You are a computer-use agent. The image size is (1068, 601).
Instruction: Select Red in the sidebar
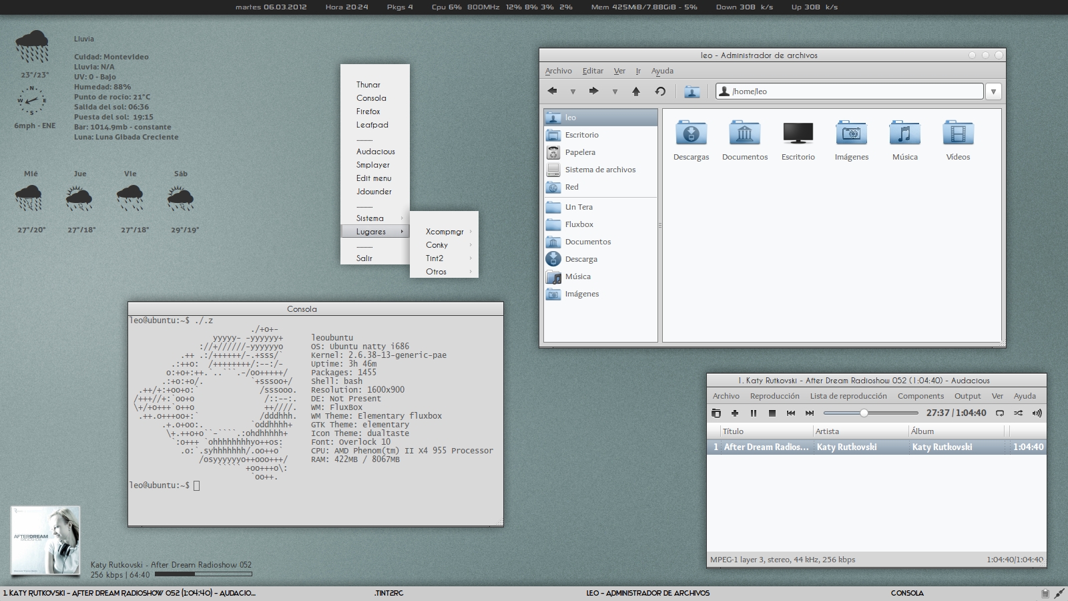600,187
